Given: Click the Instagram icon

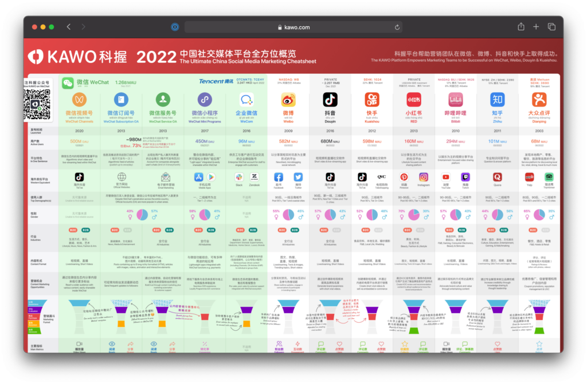Looking at the screenshot, I should click(424, 177).
